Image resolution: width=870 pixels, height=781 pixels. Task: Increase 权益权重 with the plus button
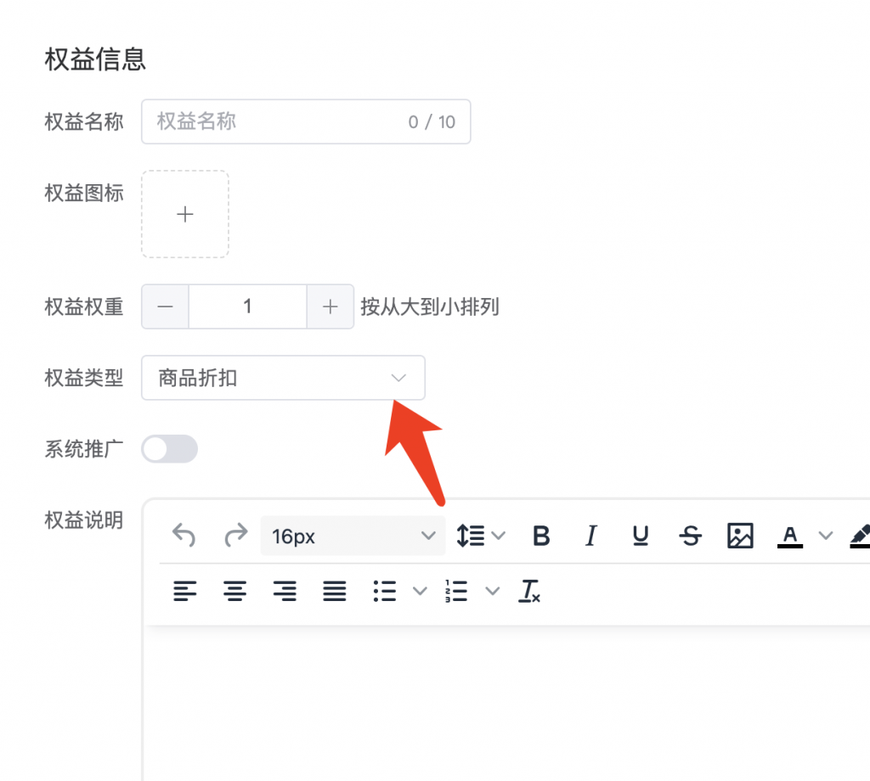coord(330,306)
